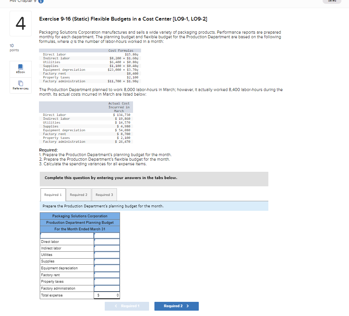
Task: Select the Required 1 tab
Action: [x=53, y=194]
